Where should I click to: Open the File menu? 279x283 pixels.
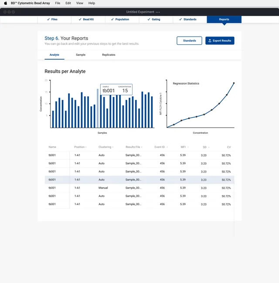[x=58, y=3]
